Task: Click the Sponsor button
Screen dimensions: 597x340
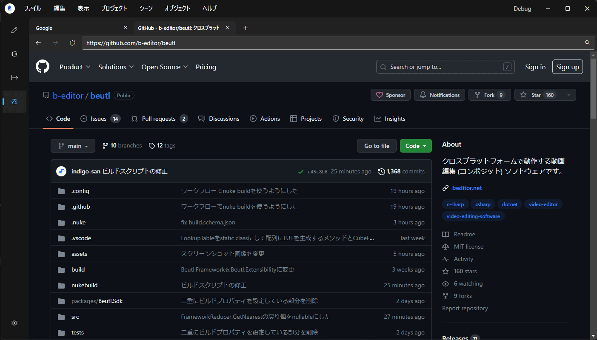Action: [x=391, y=95]
